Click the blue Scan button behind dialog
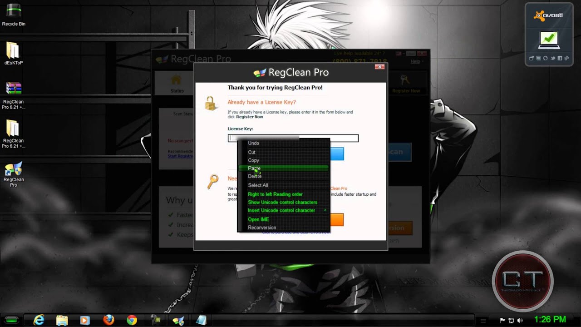The height and width of the screenshot is (327, 581). click(399, 152)
